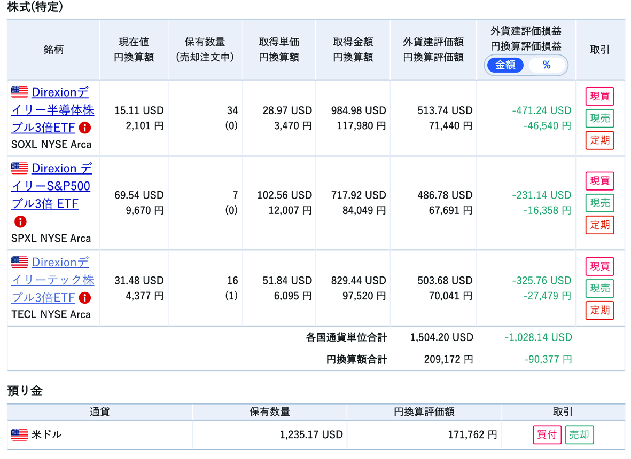Click the SPXL red info icon
This screenshot has width=631, height=459.
coord(20,221)
